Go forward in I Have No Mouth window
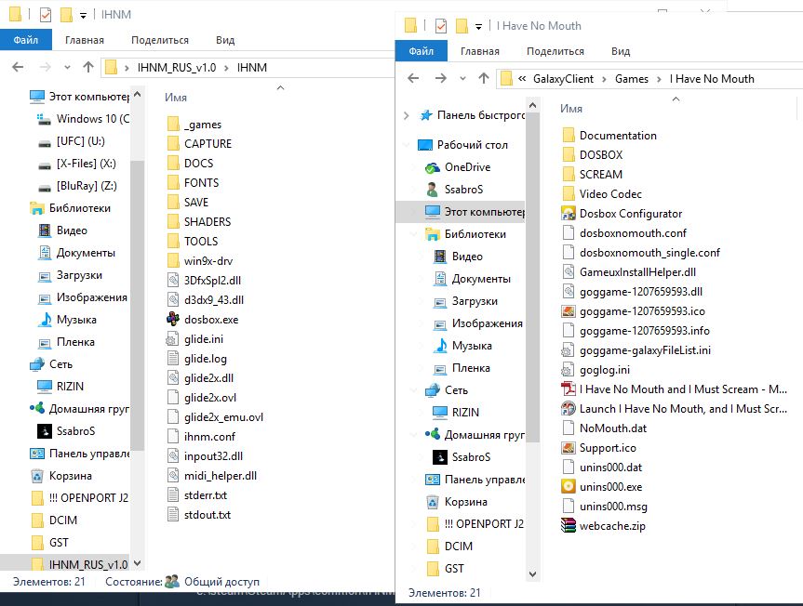This screenshot has height=606, width=803. pos(440,78)
